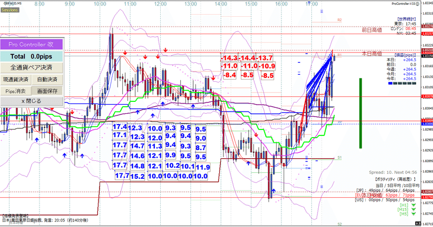Click the 10:00 time label

(x=100, y=4)
